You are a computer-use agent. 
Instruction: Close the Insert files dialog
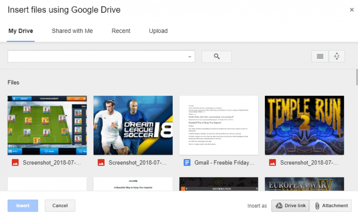click(x=351, y=10)
